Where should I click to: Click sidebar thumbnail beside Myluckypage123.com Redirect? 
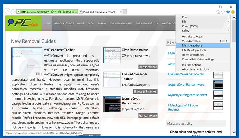pos(218,106)
